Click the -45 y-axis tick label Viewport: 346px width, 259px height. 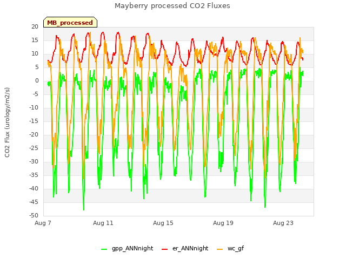coord(34,202)
